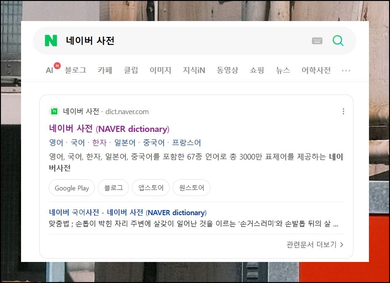Click the 네이버 사전 favicon icon
Viewport: 390px width, 283px height.
(x=54, y=111)
